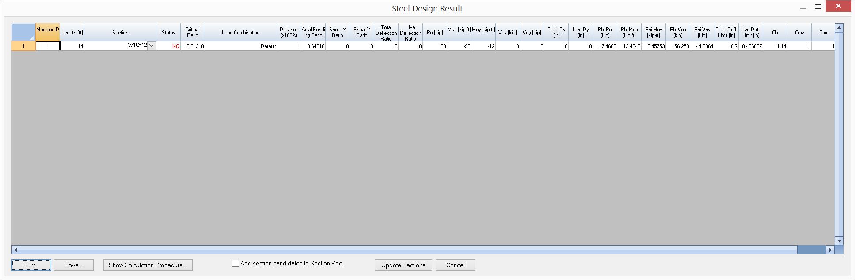
Task: Click the Save... button
Action: pyautogui.click(x=74, y=265)
